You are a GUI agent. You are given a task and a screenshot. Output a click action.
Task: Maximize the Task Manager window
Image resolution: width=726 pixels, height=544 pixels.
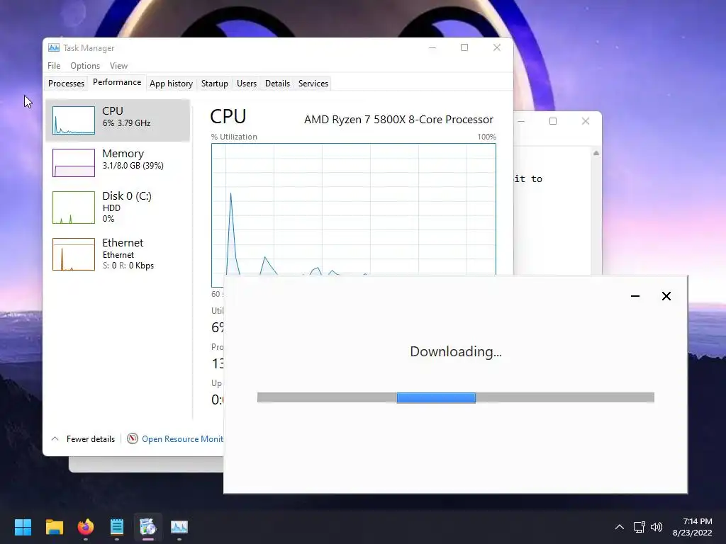(x=464, y=47)
